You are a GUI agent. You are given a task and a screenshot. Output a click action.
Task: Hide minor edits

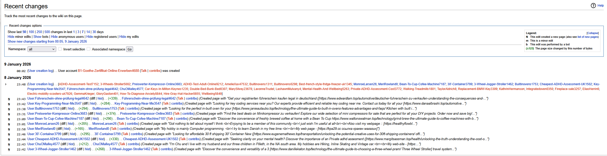(11, 37)
